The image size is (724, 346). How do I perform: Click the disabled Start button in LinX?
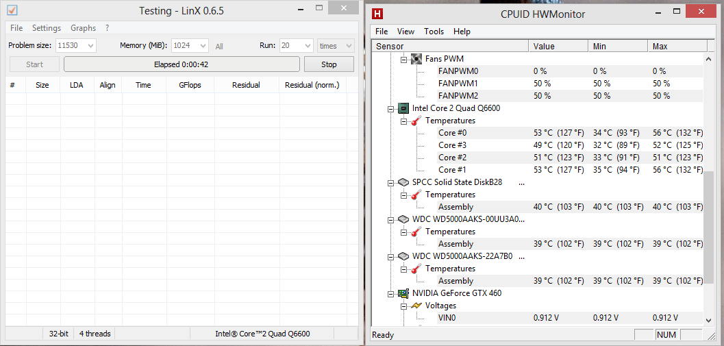point(35,64)
